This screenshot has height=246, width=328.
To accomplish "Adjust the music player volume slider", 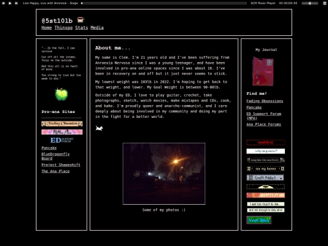I will pyautogui.click(x=310, y=3).
